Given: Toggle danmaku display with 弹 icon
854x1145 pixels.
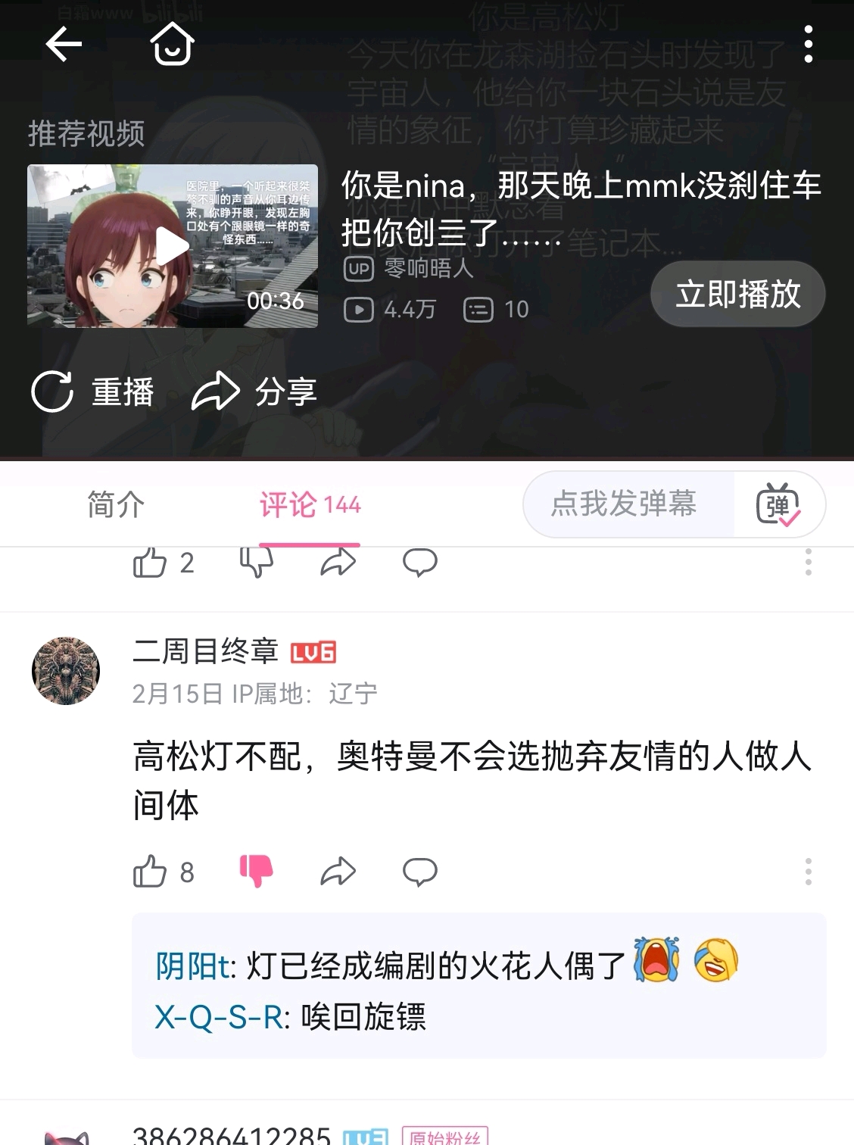Looking at the screenshot, I should (778, 504).
